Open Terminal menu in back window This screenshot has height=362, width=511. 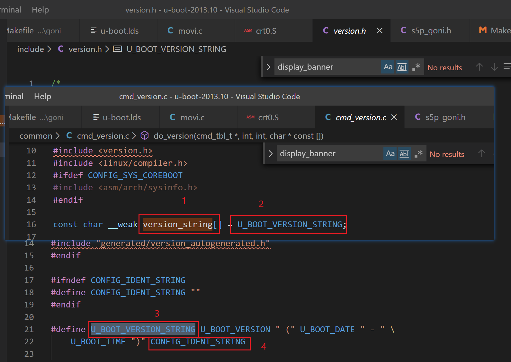click(11, 10)
